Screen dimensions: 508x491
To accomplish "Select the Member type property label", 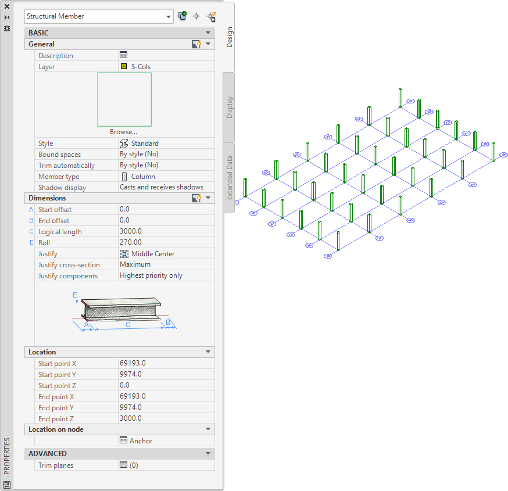I will [59, 177].
